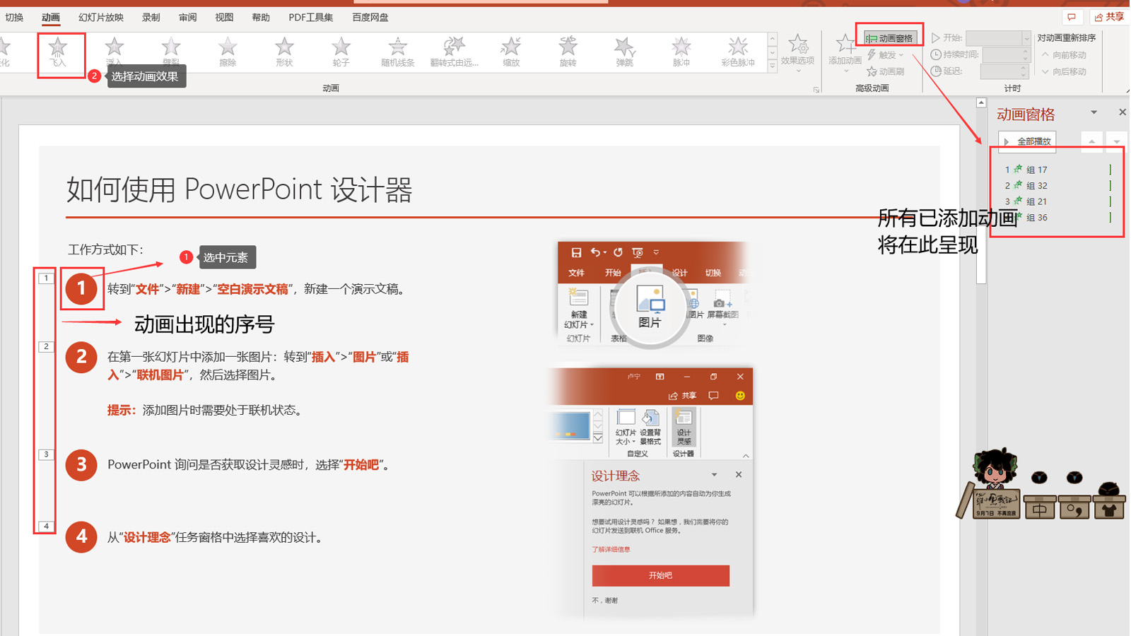Click animation order marker 3 beside slide
This screenshot has height=636, width=1131.
46,454
